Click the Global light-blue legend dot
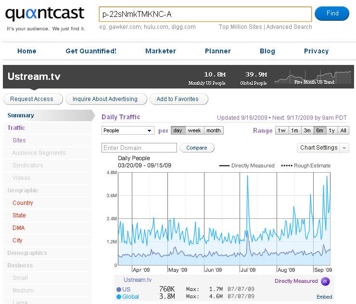The height and width of the screenshot is (304, 356). (119, 297)
